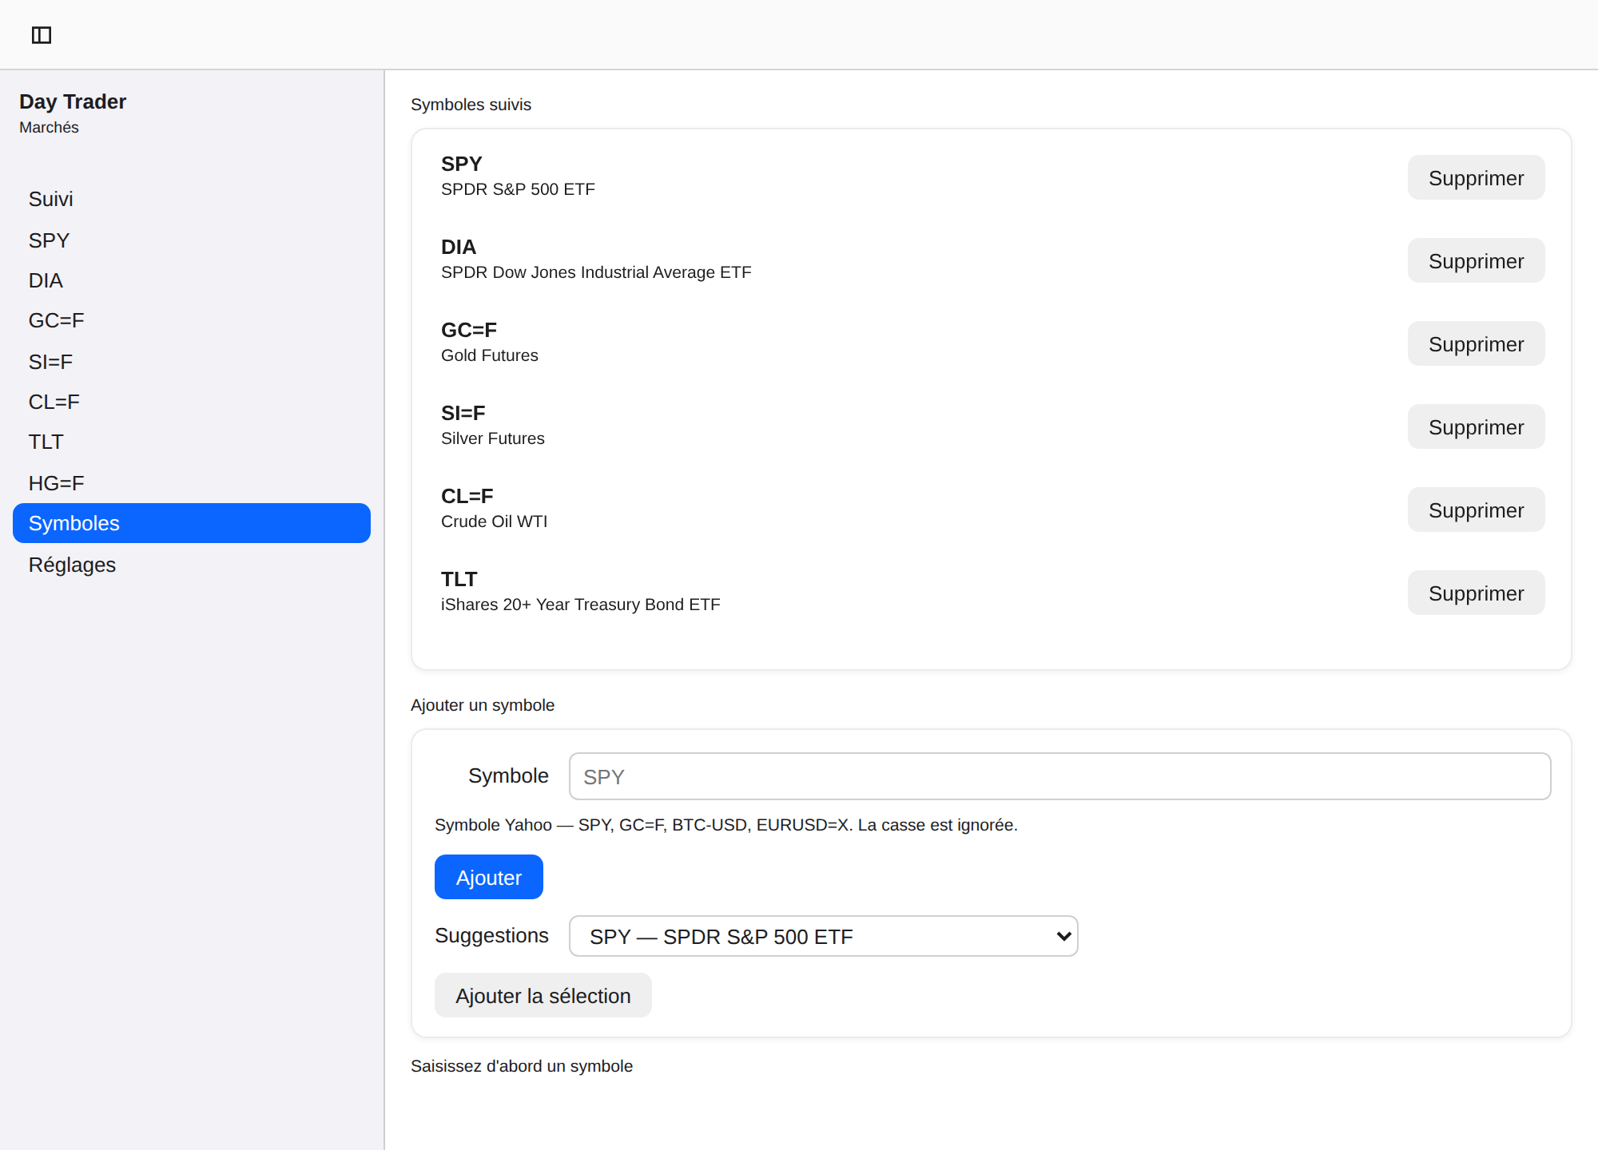Click iShares 20+ Year Treasury Bond ETF text

tap(581, 605)
